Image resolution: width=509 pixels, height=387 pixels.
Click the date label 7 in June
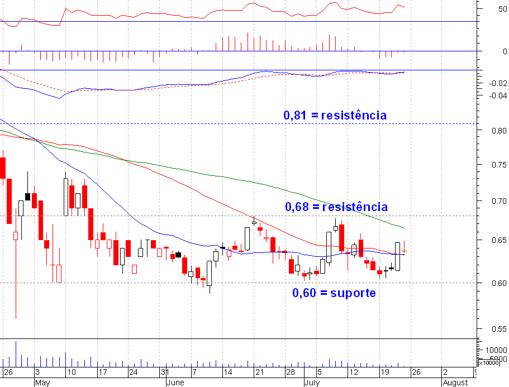pos(194,372)
